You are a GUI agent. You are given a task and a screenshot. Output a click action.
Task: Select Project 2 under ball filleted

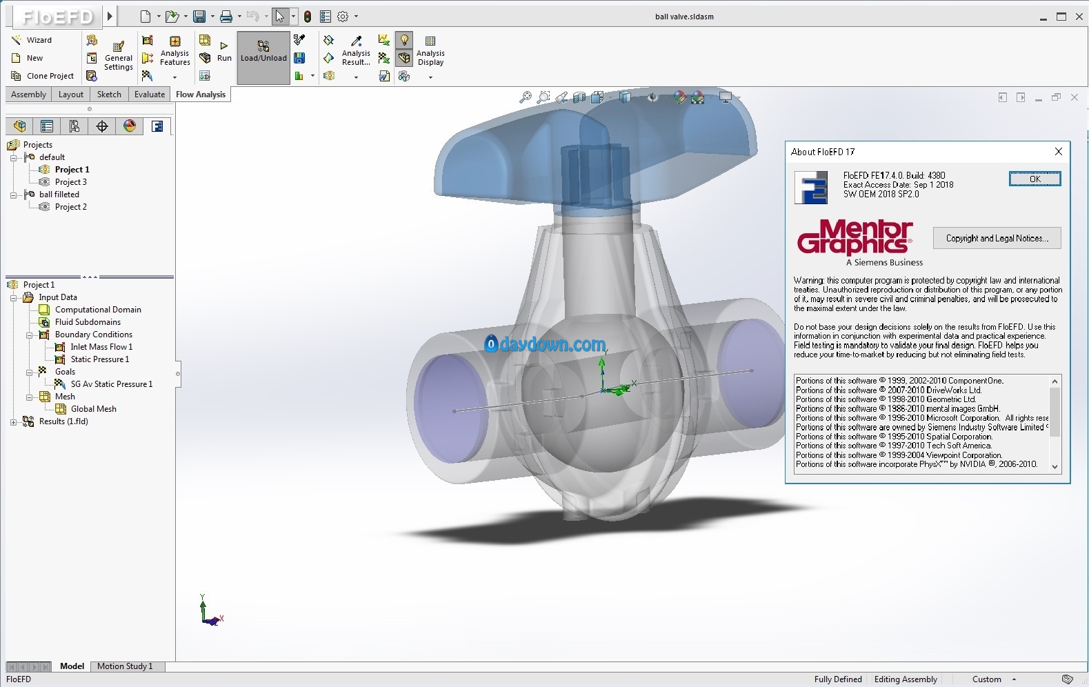click(70, 207)
